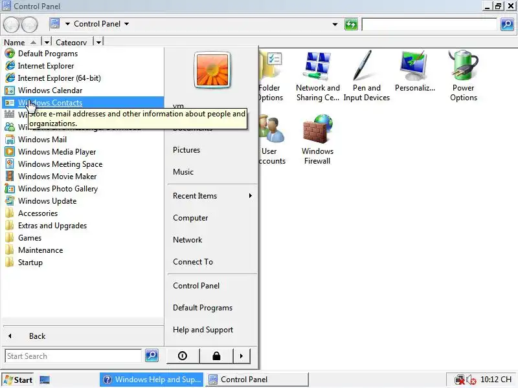This screenshot has width=518, height=388.
Task: Expand the Extras and Upgrades folder
Action: tap(83, 225)
